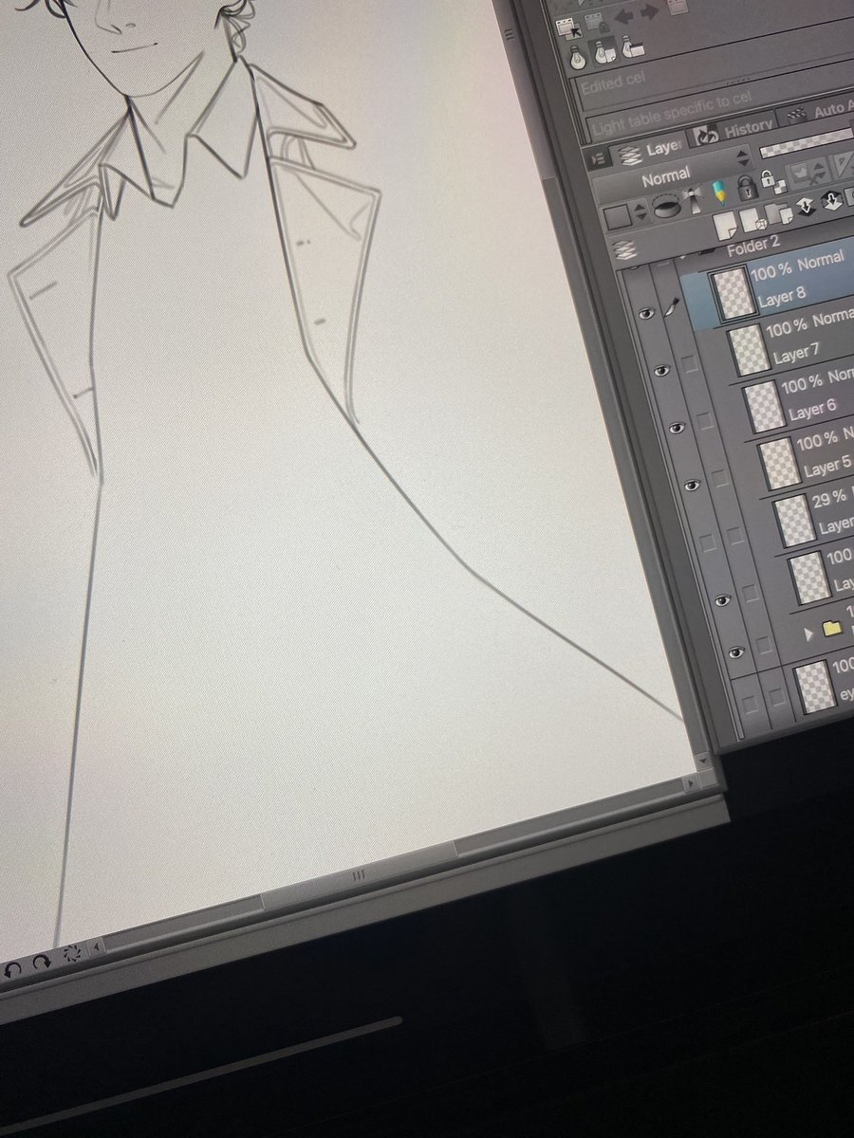Click the Lock Transparent Pixels icon

pyautogui.click(x=773, y=182)
